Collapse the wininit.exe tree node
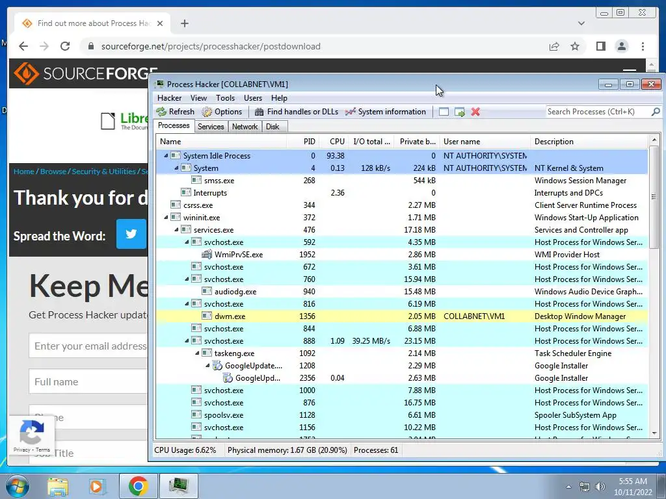 point(166,217)
